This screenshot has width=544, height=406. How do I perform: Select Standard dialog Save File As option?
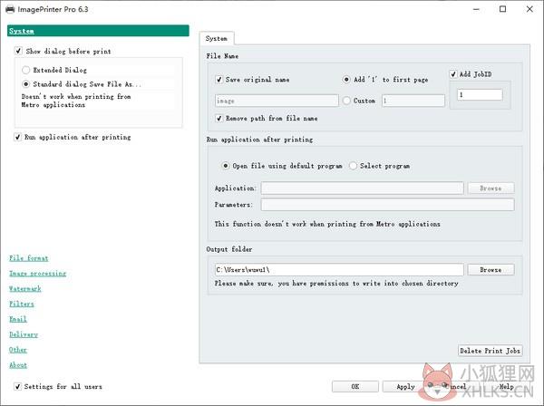pos(25,84)
